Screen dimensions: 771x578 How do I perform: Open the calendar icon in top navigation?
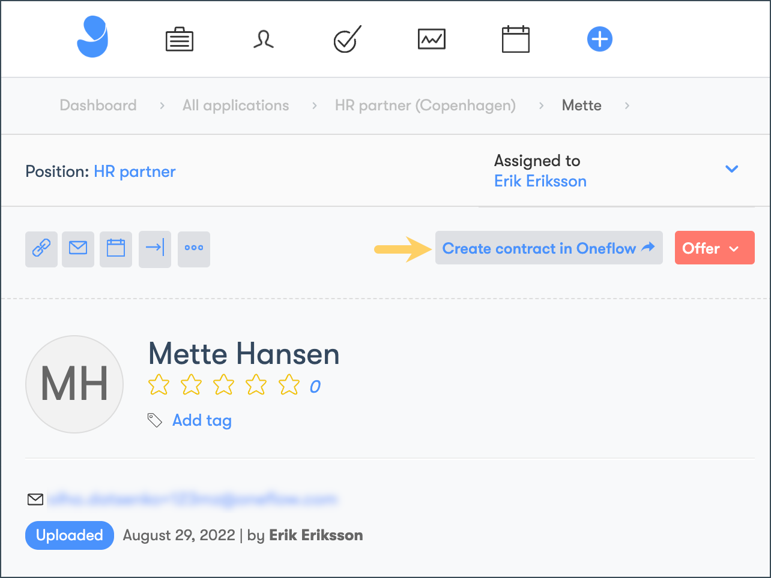click(x=516, y=39)
